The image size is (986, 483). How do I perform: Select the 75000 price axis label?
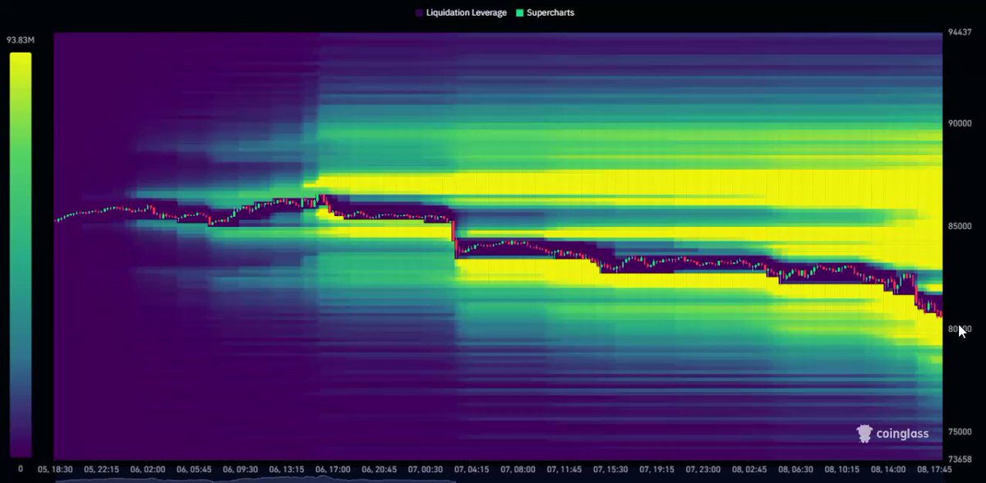point(959,432)
